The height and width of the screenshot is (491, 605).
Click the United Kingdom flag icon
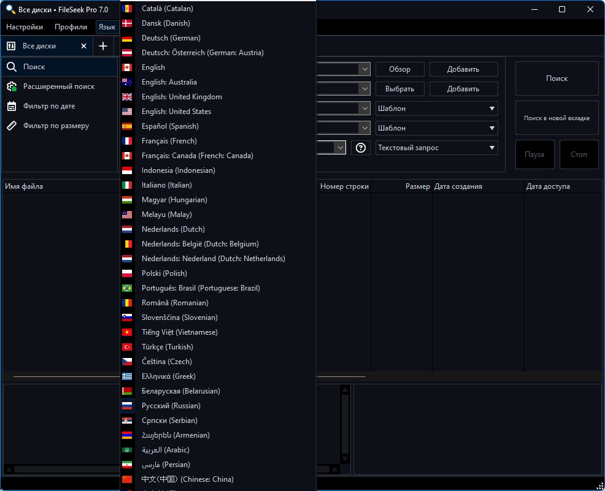(127, 97)
